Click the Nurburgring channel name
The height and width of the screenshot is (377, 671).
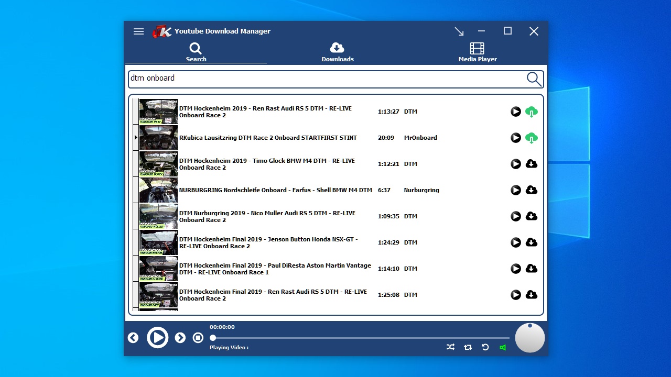(421, 190)
